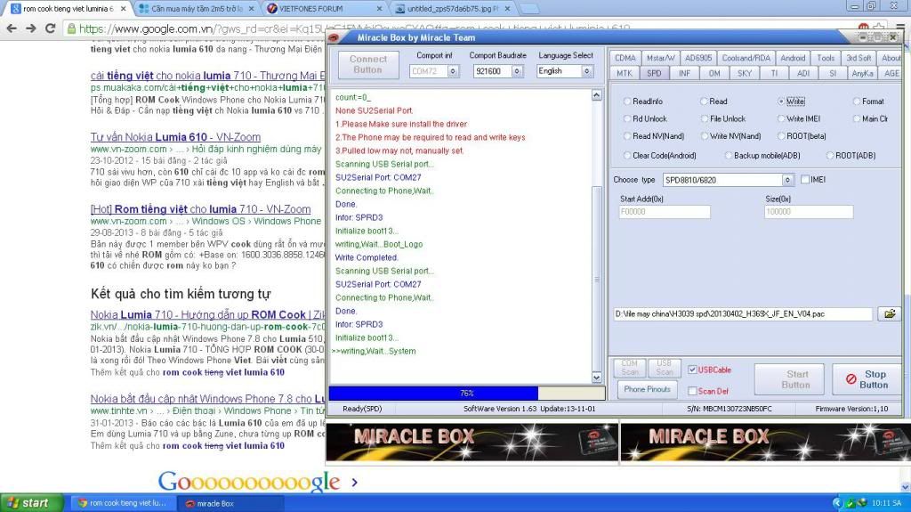Tick the IMEI checkbox
The height and width of the screenshot is (512, 911).
coord(804,180)
